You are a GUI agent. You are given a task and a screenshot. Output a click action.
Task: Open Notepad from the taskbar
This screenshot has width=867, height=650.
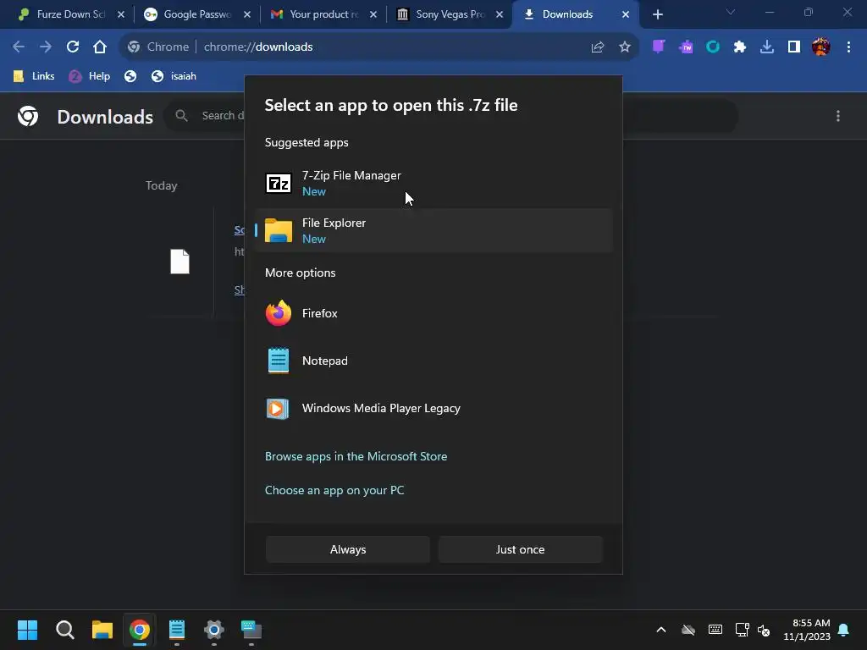(x=177, y=630)
